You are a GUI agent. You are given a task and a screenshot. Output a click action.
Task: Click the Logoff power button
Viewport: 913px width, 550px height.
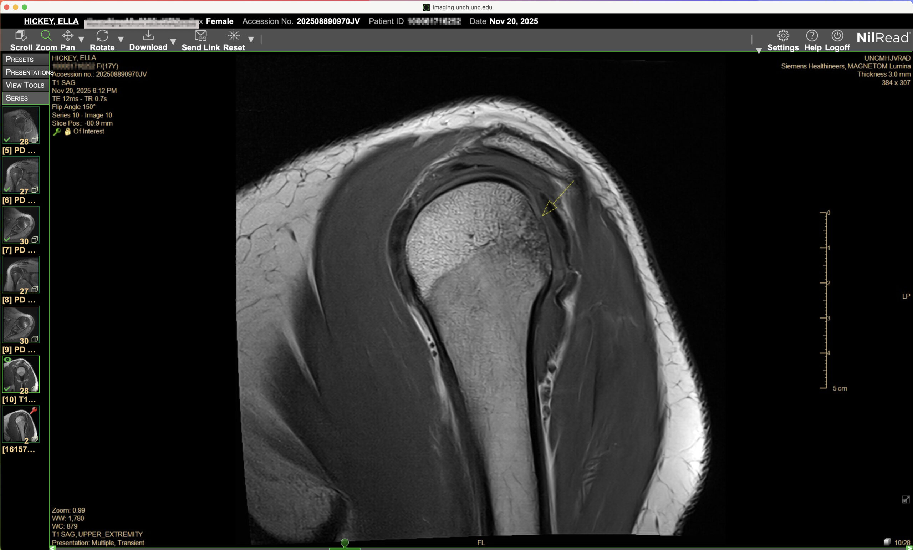click(x=837, y=36)
